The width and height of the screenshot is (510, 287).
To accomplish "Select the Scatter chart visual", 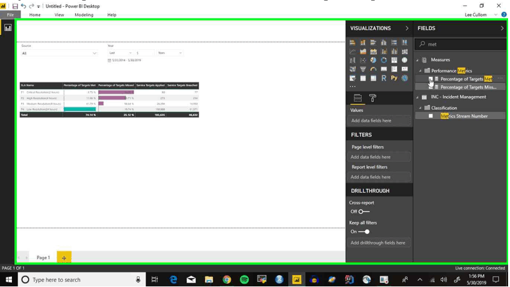I will 363,61.
